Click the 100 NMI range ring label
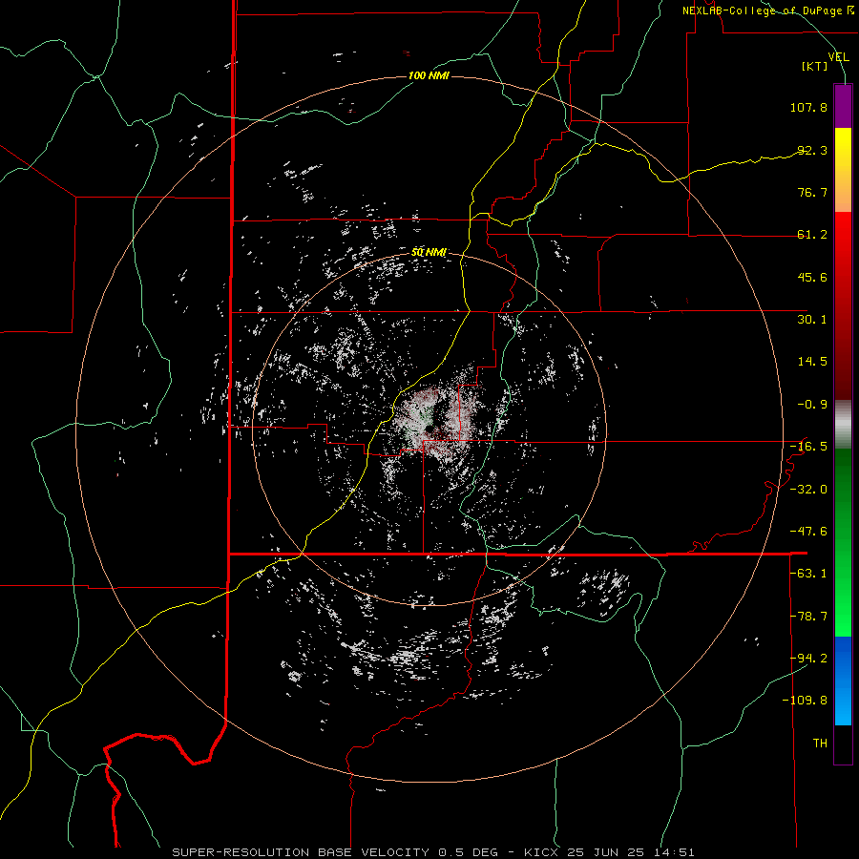This screenshot has height=859, width=859. (429, 75)
